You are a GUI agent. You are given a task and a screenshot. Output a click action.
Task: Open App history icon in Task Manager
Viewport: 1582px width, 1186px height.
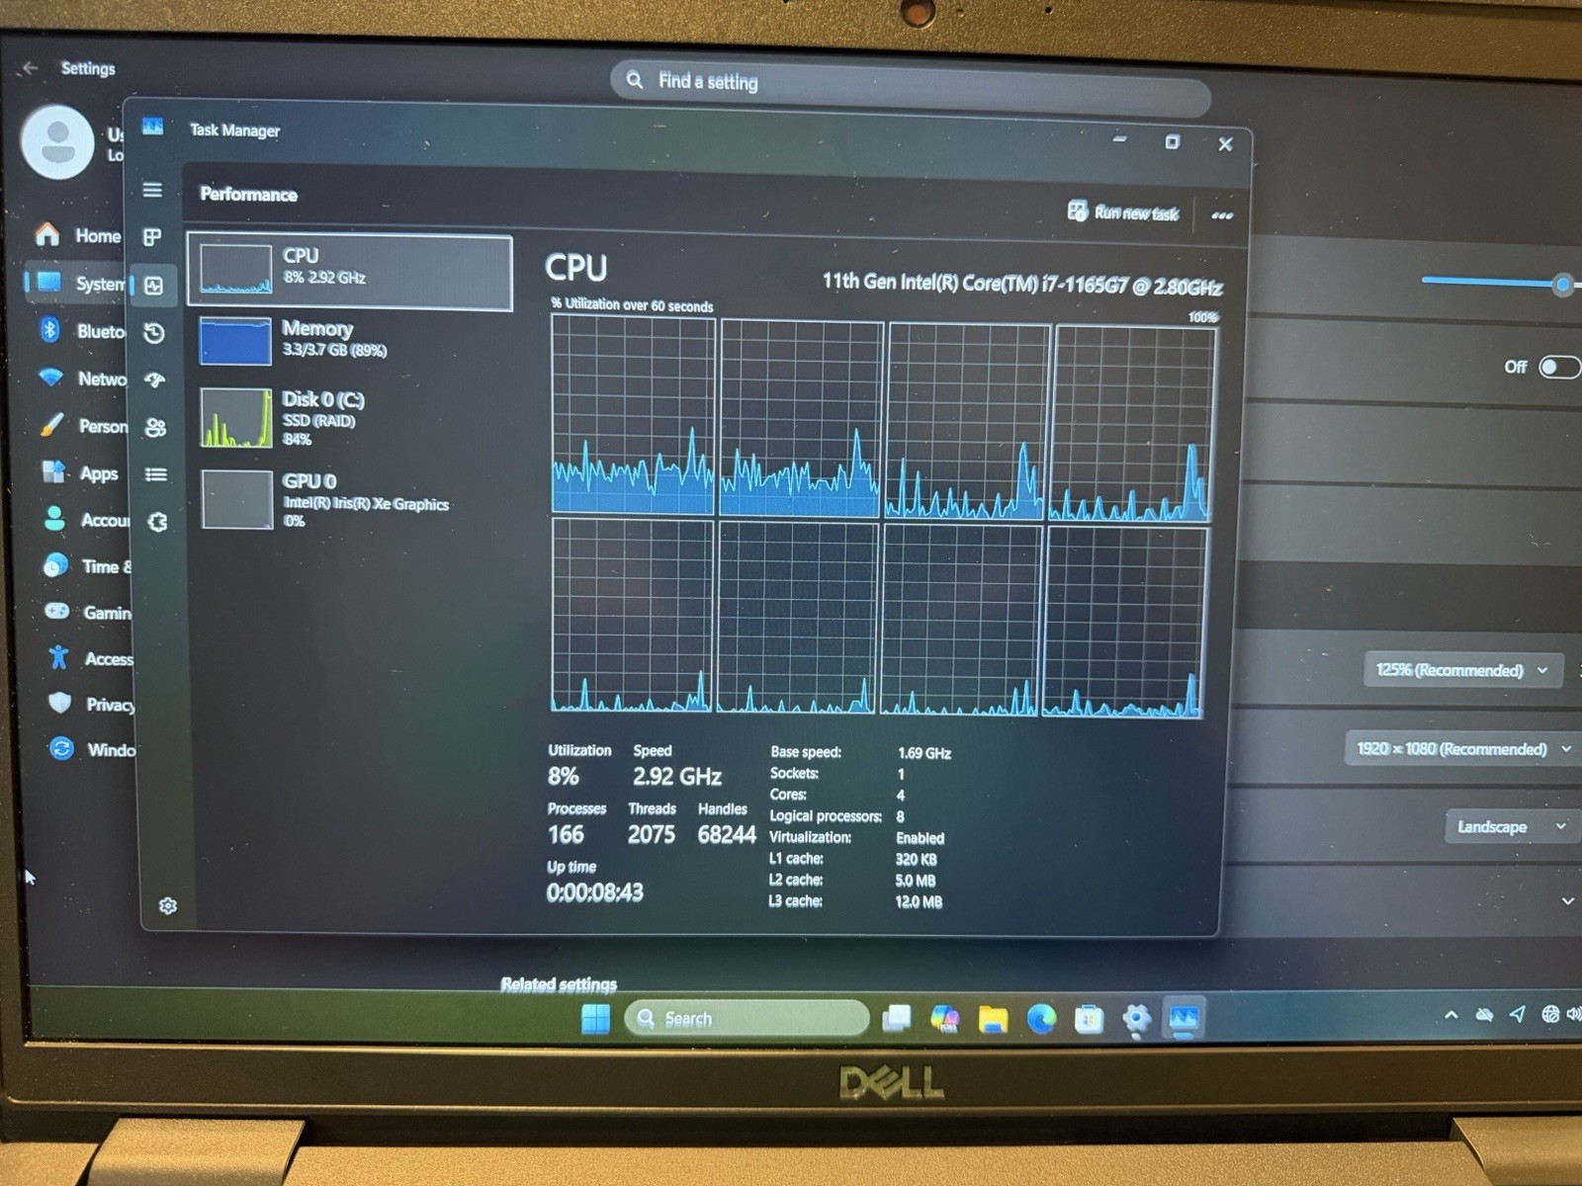tap(154, 333)
